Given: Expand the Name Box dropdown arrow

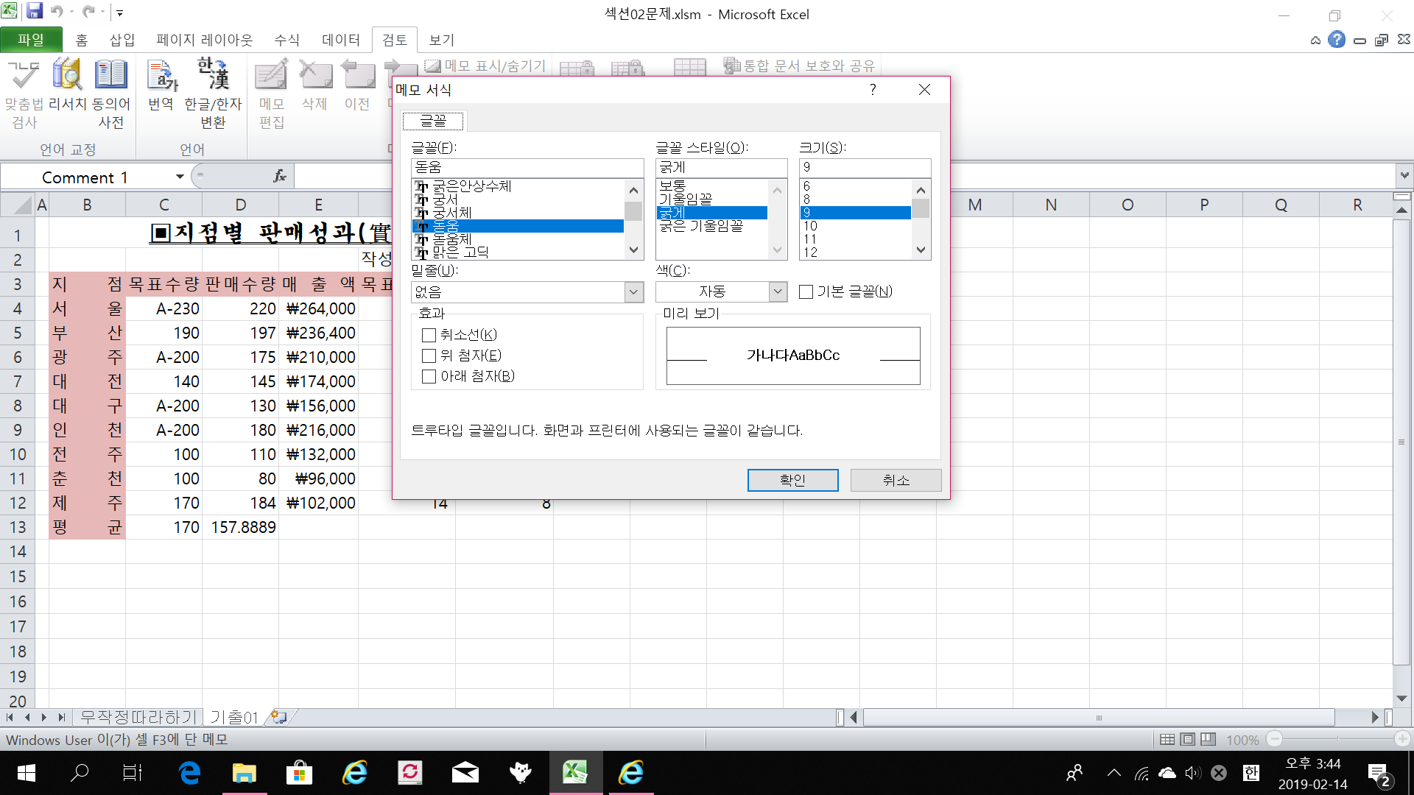Looking at the screenshot, I should point(180,177).
